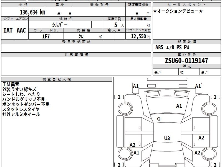Select the 最大積載量 header
222x167 pixels.
(138, 19)
